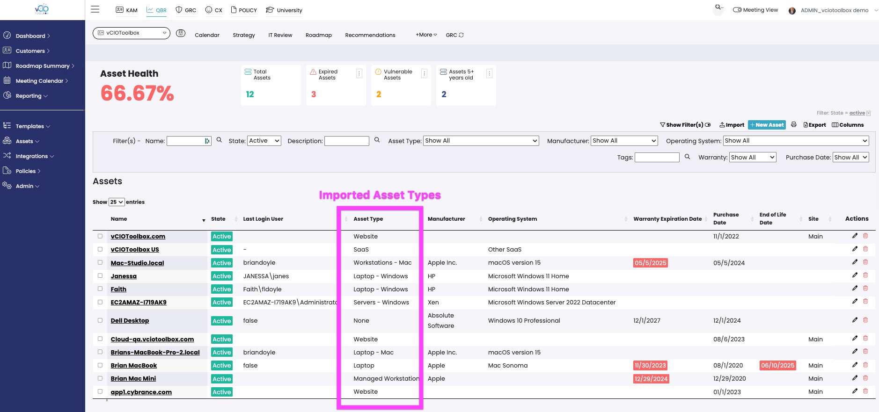This screenshot has width=879, height=412.
Task: Open the IT Review tab
Action: pyautogui.click(x=280, y=35)
